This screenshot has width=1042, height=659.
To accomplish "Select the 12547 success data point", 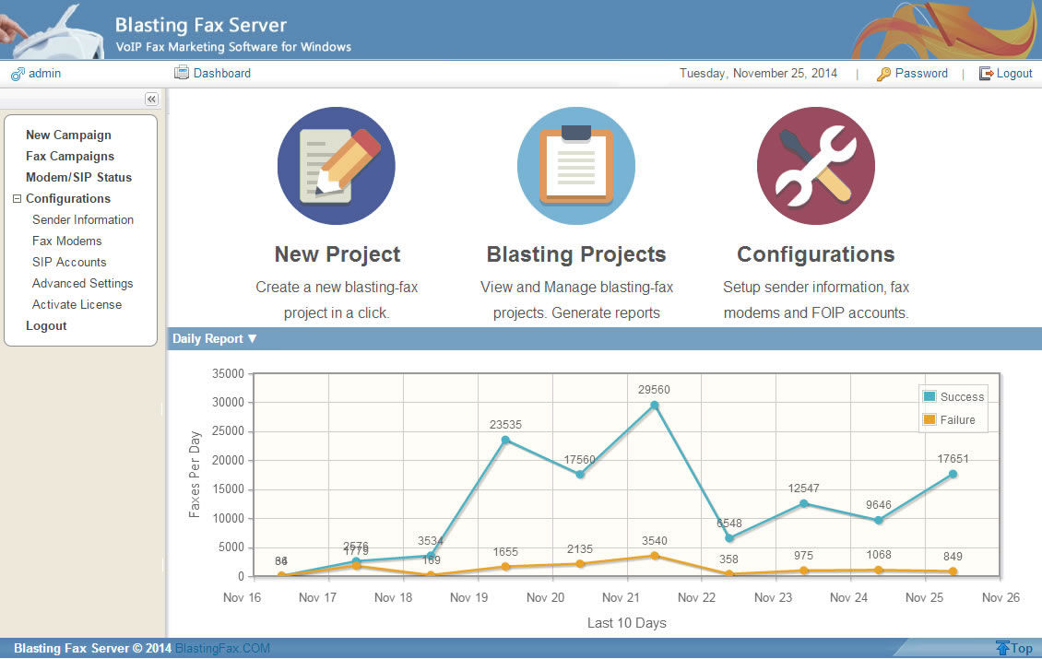I will [x=804, y=503].
